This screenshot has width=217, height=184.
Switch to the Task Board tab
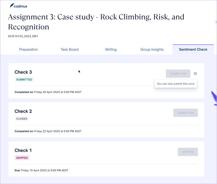[x=70, y=49]
